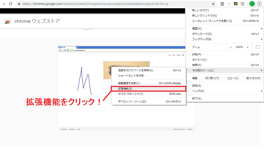Screen dimensions: 264x154
Task: Click the 01 extension icon in toolbar
Action: (x=222, y=4)
